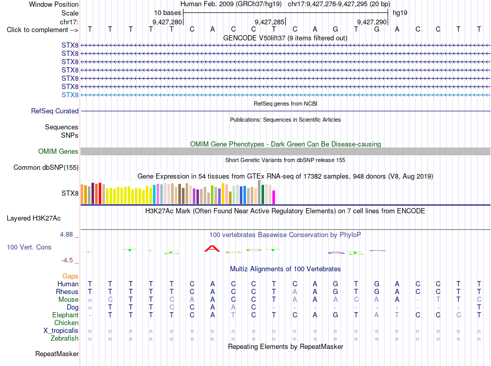Viewport: 491px width, 366px height.
Task: Open the RefSeq Curated track label
Action: [x=55, y=111]
